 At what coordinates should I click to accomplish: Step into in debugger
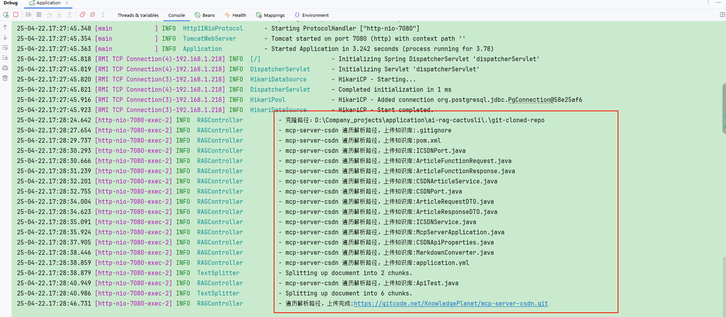(59, 14)
